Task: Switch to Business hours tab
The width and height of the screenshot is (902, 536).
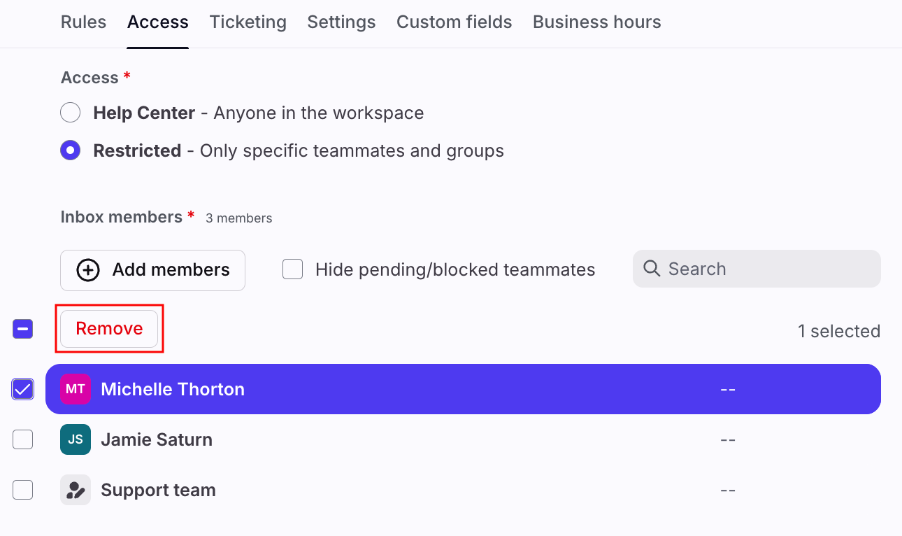Action: [x=596, y=22]
